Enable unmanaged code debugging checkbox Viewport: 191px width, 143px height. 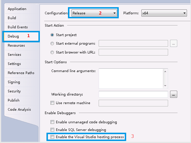point(52,122)
